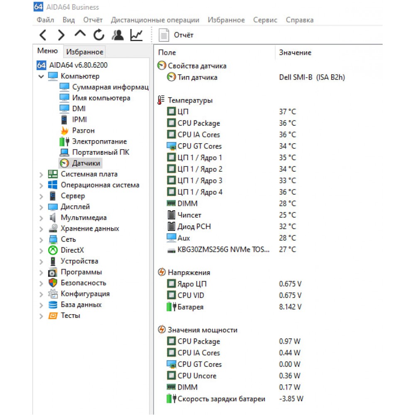
Task: Open the graph chart toolbar icon
Action: pyautogui.click(x=137, y=35)
